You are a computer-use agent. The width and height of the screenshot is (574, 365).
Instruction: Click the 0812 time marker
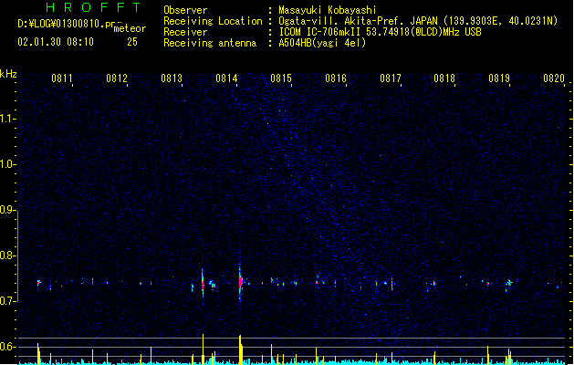pos(117,78)
